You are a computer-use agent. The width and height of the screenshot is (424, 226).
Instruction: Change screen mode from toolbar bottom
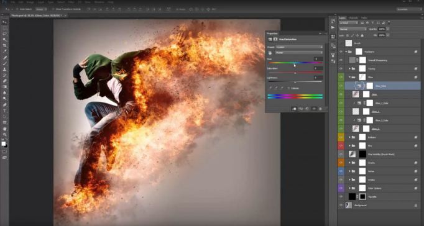4,158
